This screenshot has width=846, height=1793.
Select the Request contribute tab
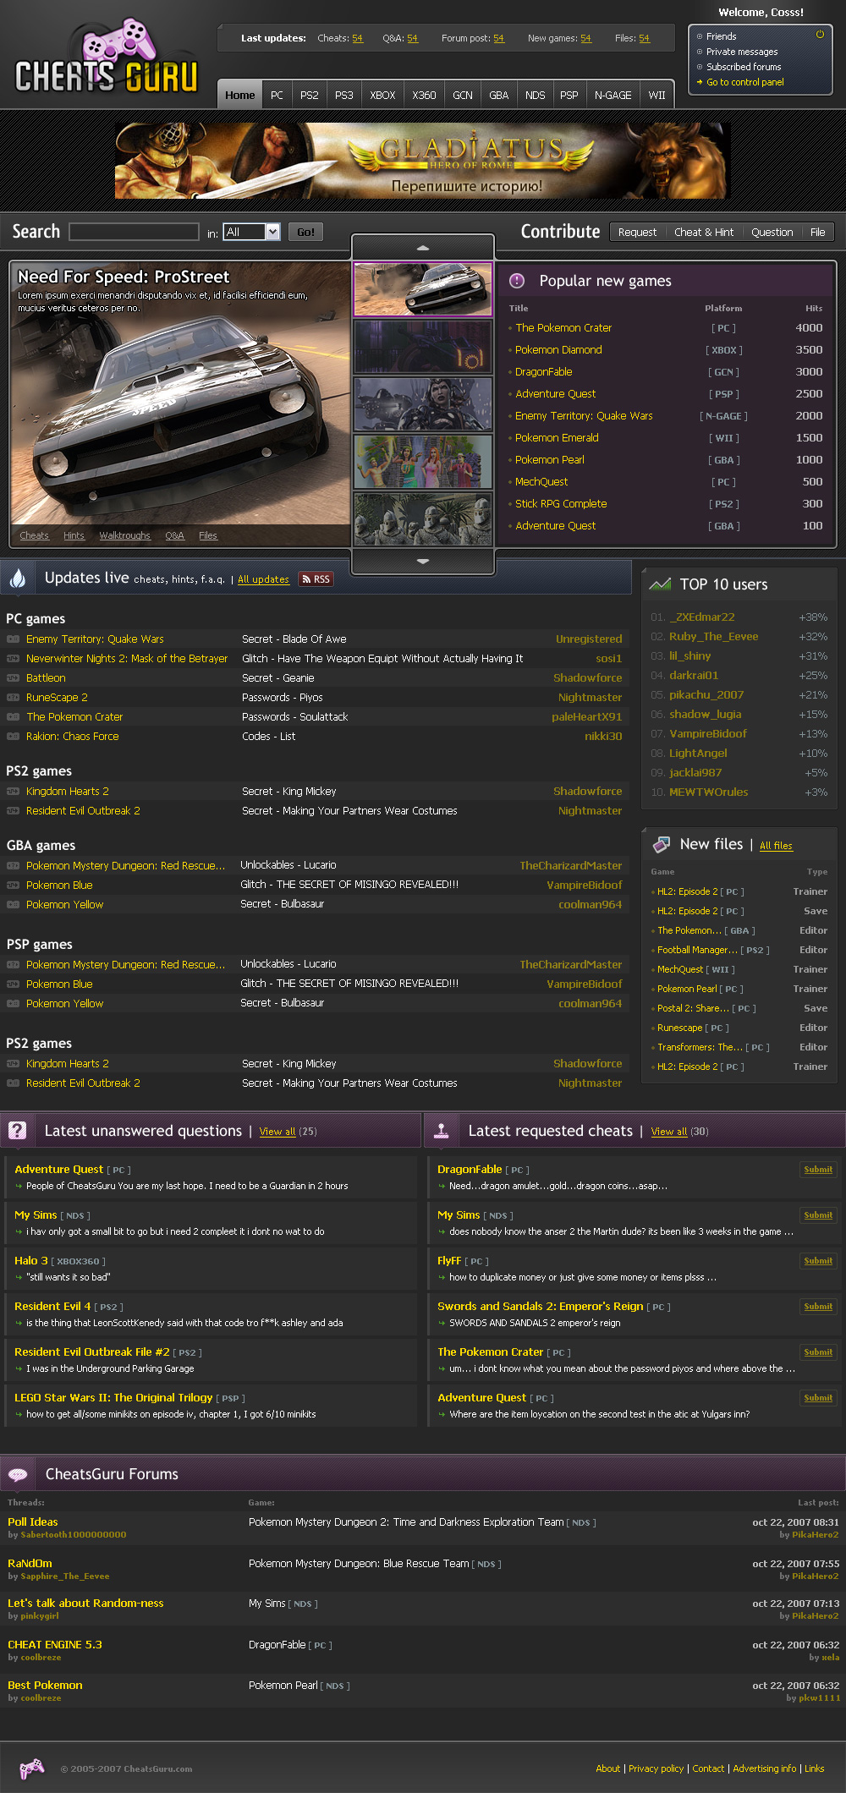point(637,232)
